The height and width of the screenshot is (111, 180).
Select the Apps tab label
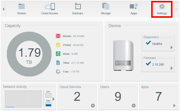click(x=134, y=13)
